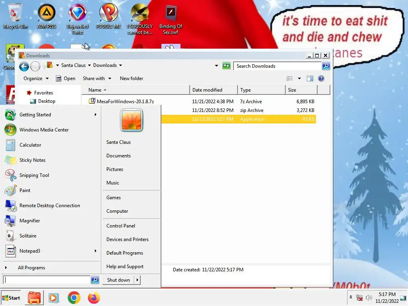
Task: Click the Change your view icon
Action: 289,78
